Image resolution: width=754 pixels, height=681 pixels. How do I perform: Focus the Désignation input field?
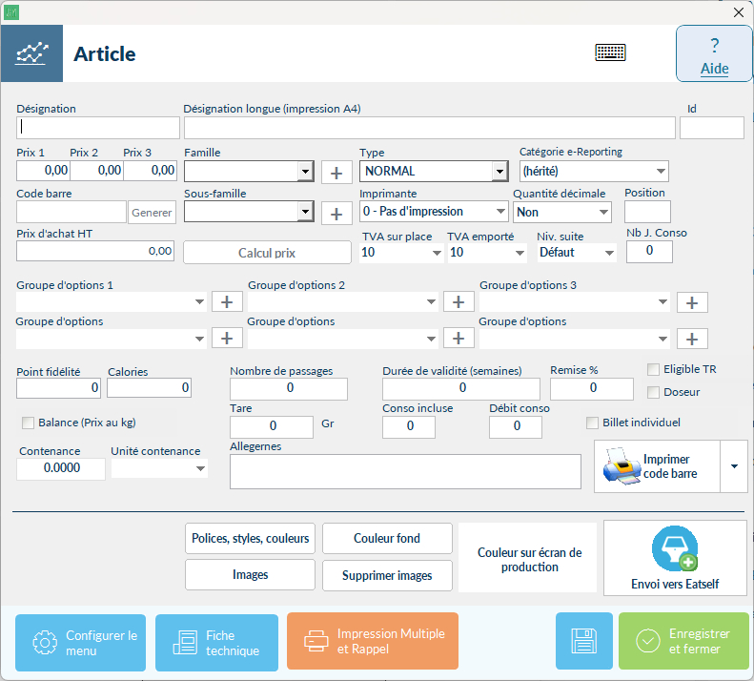pyautogui.click(x=98, y=128)
